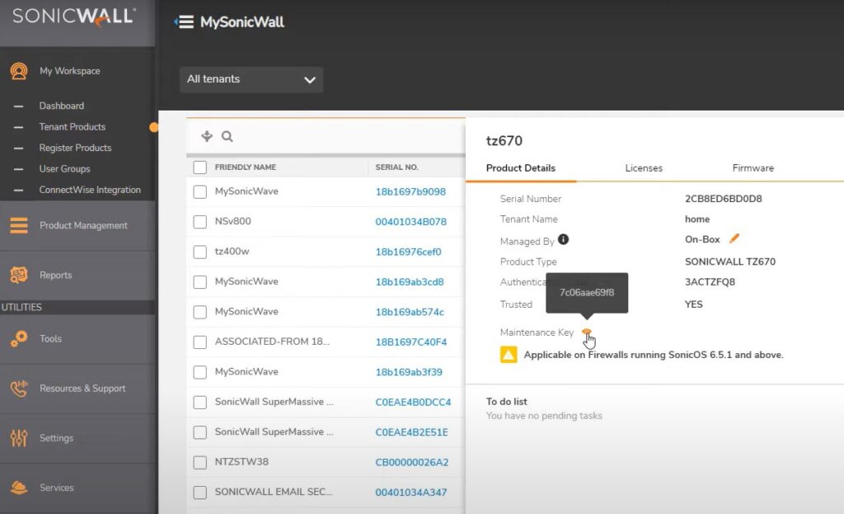Click the My Workspace sidebar icon
Screen dimensions: 844x514
[19, 71]
